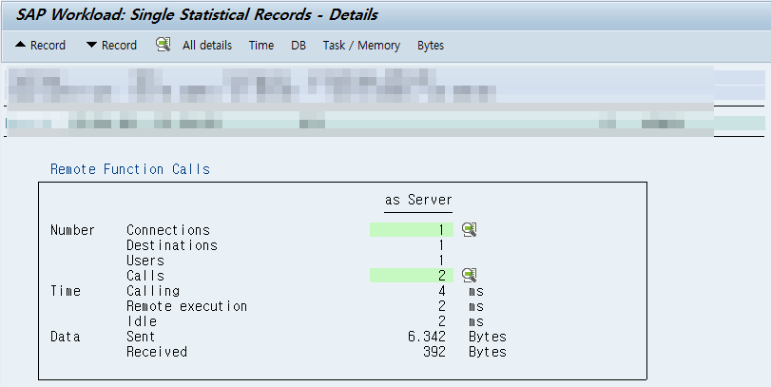Screen dimensions: 771x387
Task: Click the Destinations row label
Action: pyautogui.click(x=171, y=245)
